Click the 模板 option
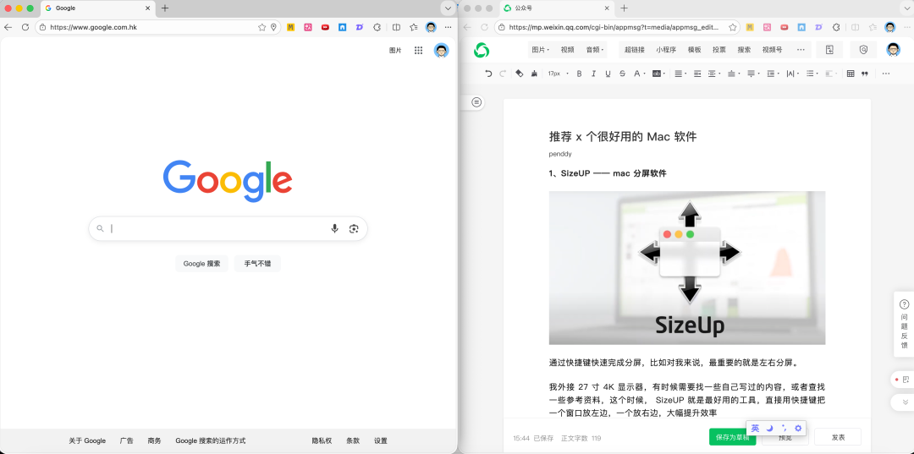914x454 pixels. pos(694,50)
